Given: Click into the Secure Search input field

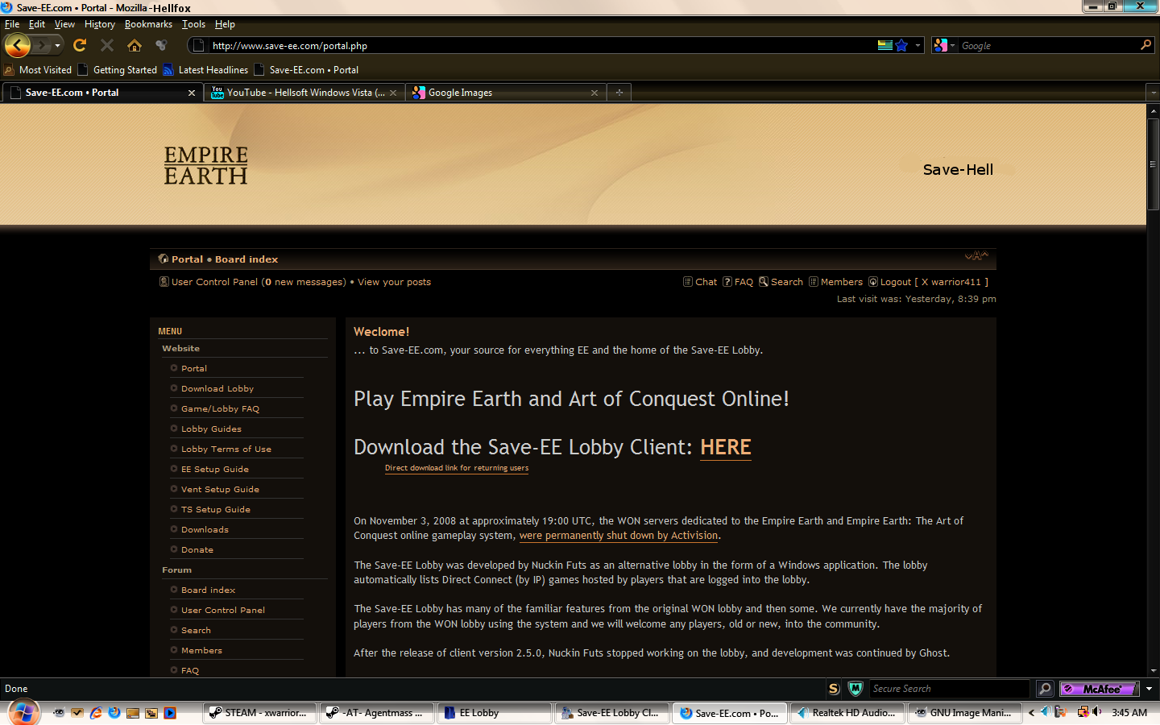Looking at the screenshot, I should pos(948,689).
